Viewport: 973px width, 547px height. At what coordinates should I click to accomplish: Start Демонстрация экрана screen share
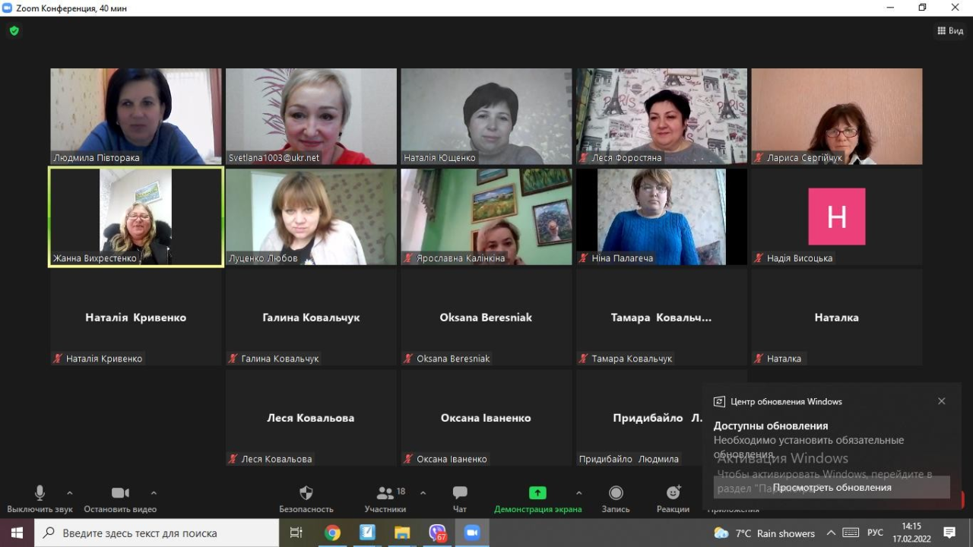coord(537,499)
